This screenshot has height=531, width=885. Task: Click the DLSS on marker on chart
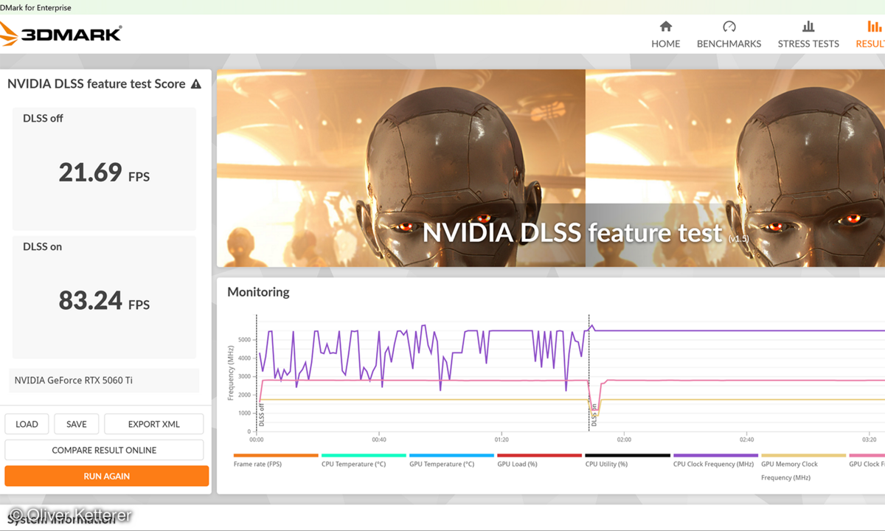pos(594,416)
